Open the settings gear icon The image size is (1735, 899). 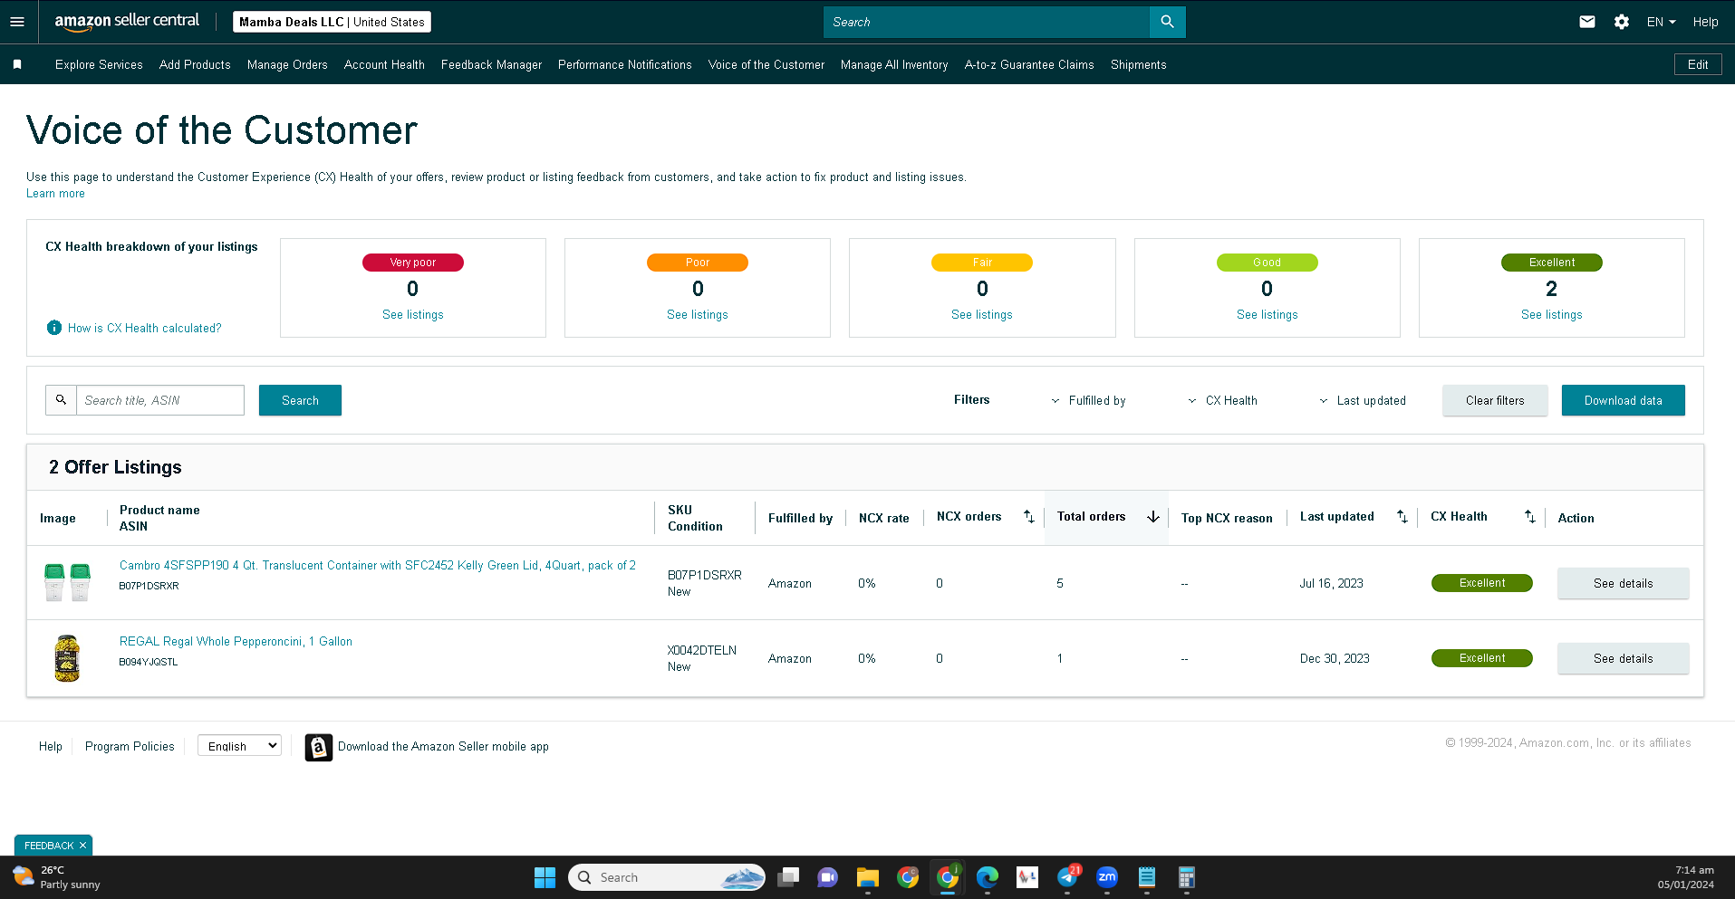click(x=1622, y=22)
